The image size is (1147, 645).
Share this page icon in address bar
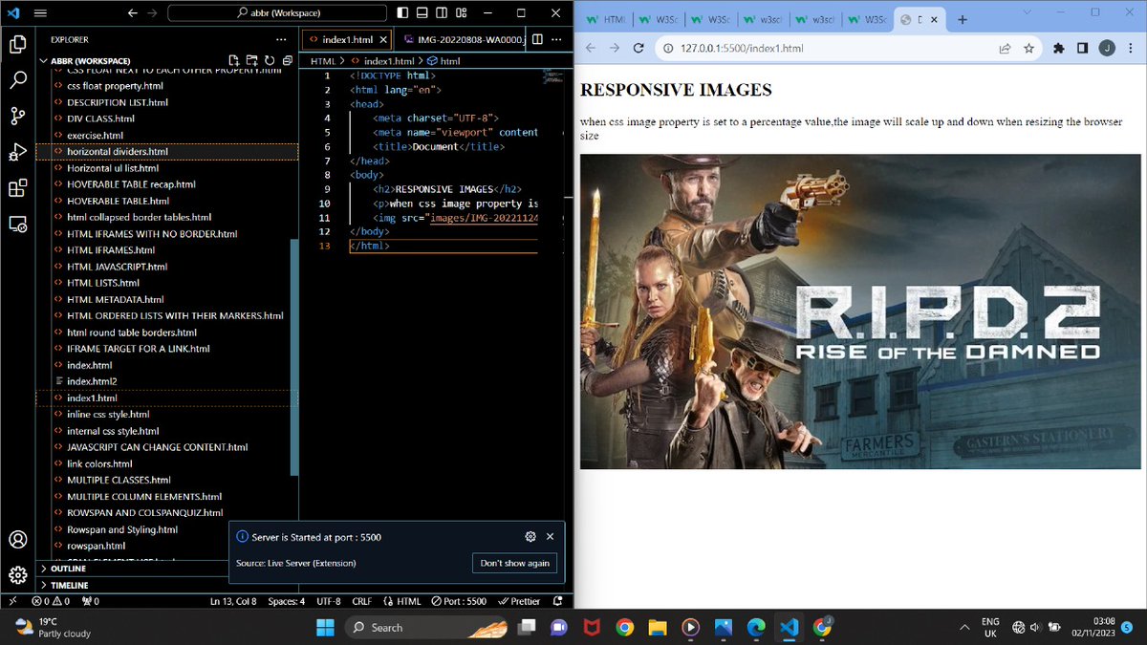point(1005,48)
